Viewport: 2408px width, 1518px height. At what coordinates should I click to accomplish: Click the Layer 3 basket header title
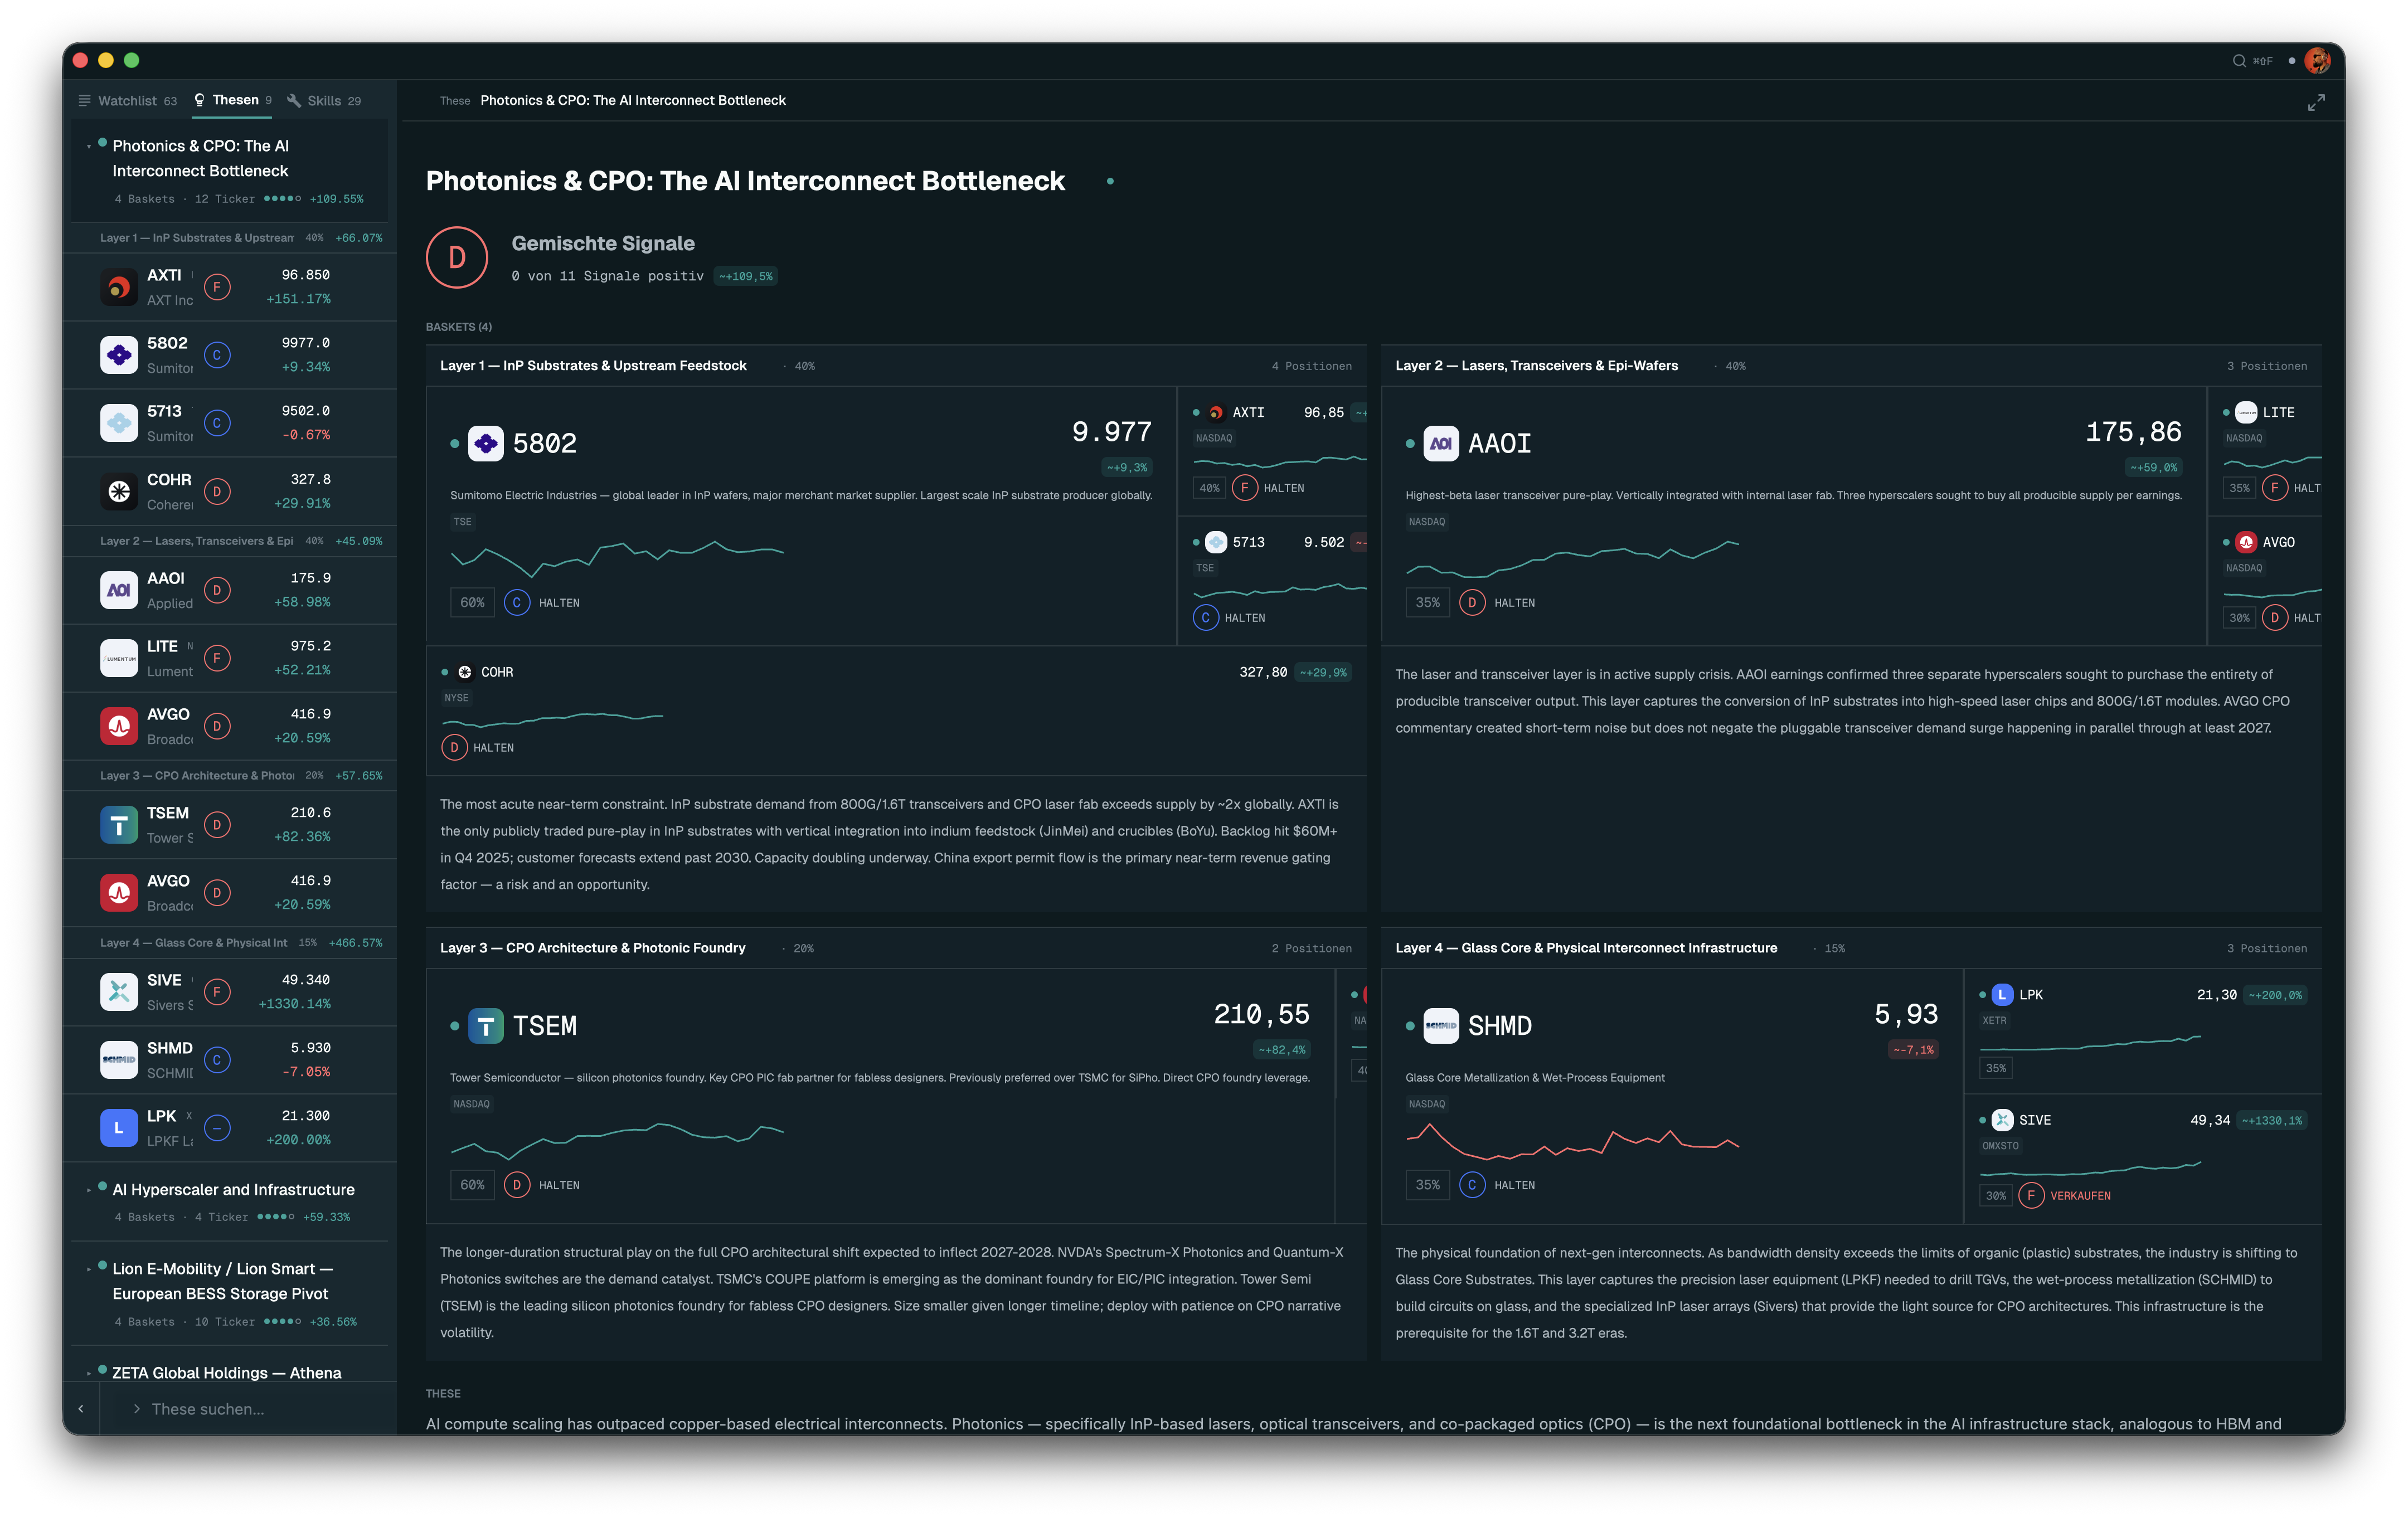click(592, 948)
